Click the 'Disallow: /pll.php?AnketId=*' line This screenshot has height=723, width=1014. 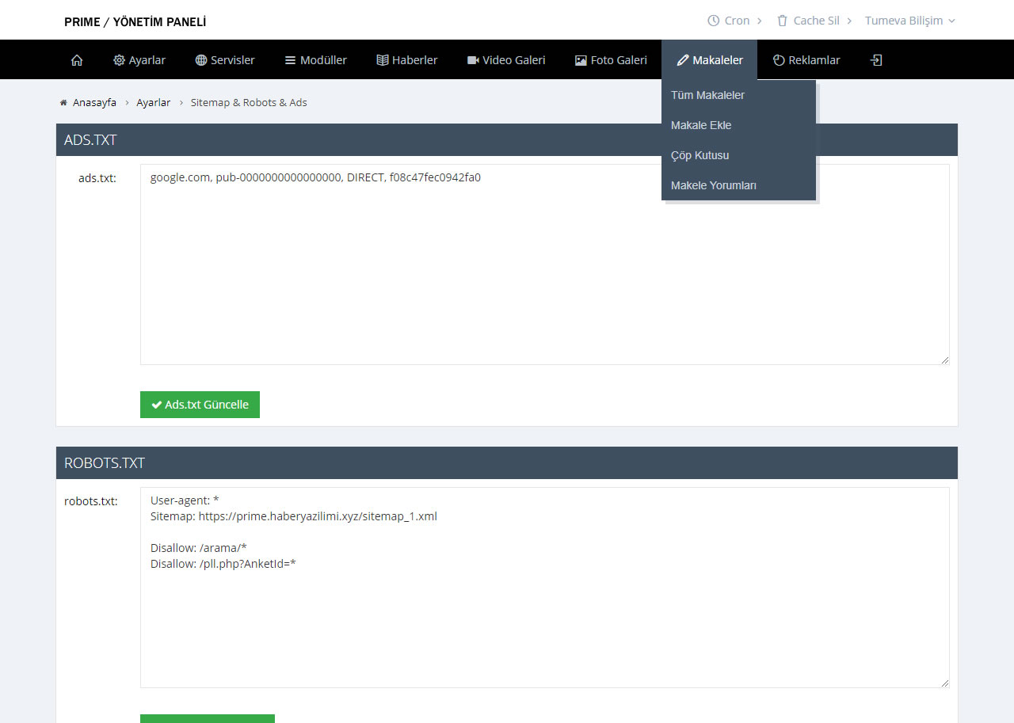click(x=223, y=564)
